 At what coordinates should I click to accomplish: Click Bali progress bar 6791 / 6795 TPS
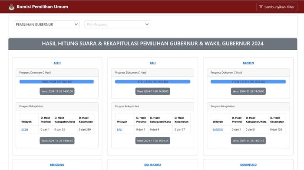pos(152,82)
